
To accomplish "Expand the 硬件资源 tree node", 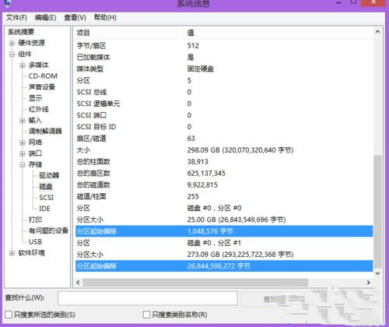I will pos(12,43).
